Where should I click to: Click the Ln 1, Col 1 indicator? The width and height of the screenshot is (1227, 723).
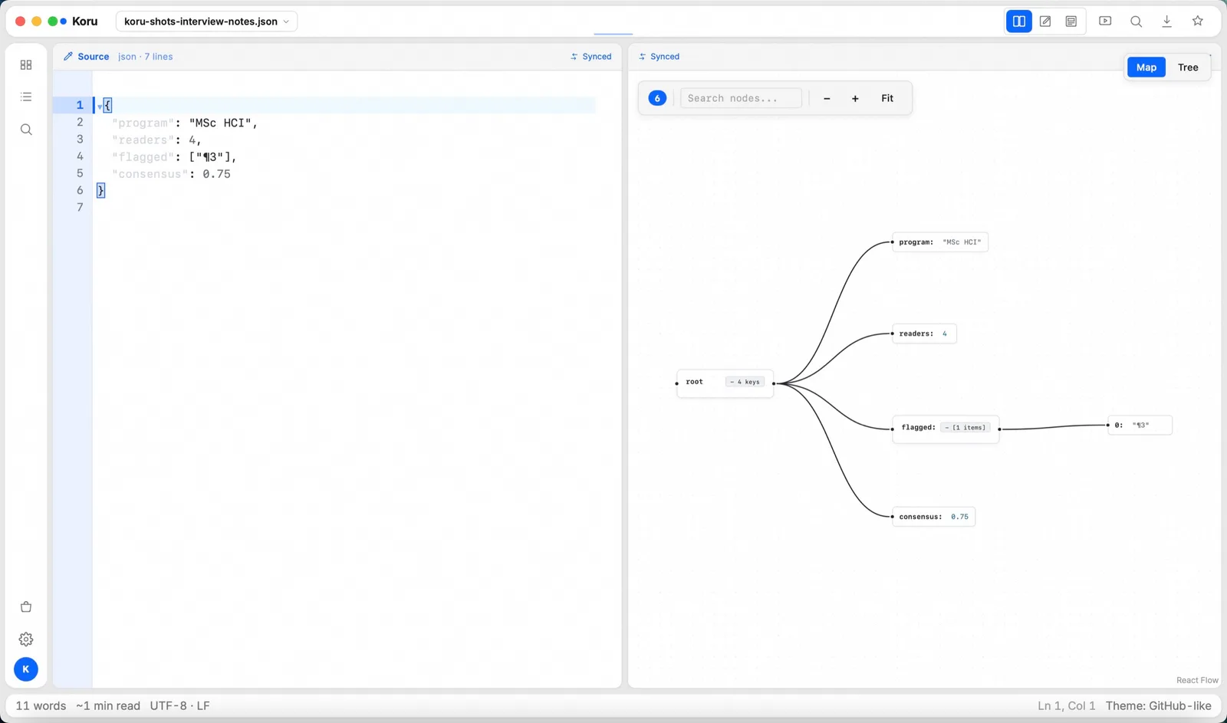tap(1067, 706)
